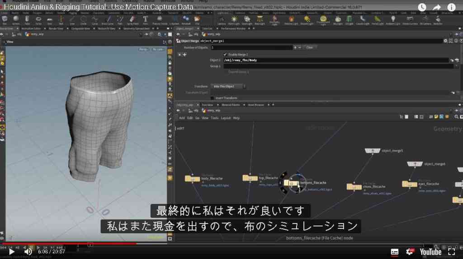
Task: Select the Switcher shelf tool
Action: coord(438,20)
